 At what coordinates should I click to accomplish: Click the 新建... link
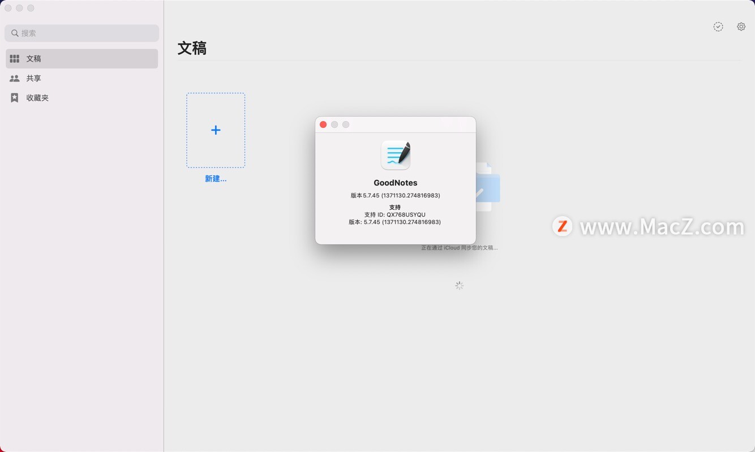coord(216,179)
